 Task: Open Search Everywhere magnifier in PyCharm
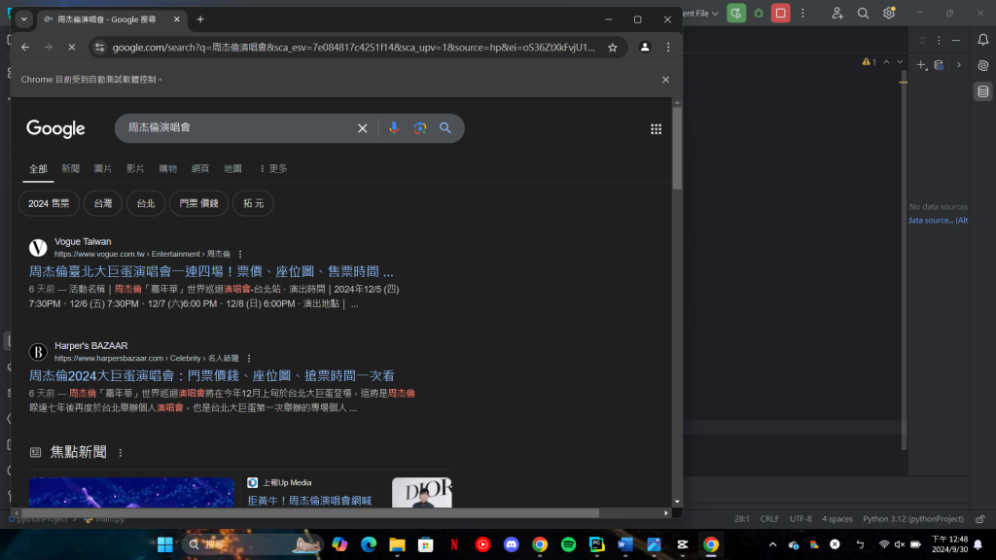[x=863, y=13]
